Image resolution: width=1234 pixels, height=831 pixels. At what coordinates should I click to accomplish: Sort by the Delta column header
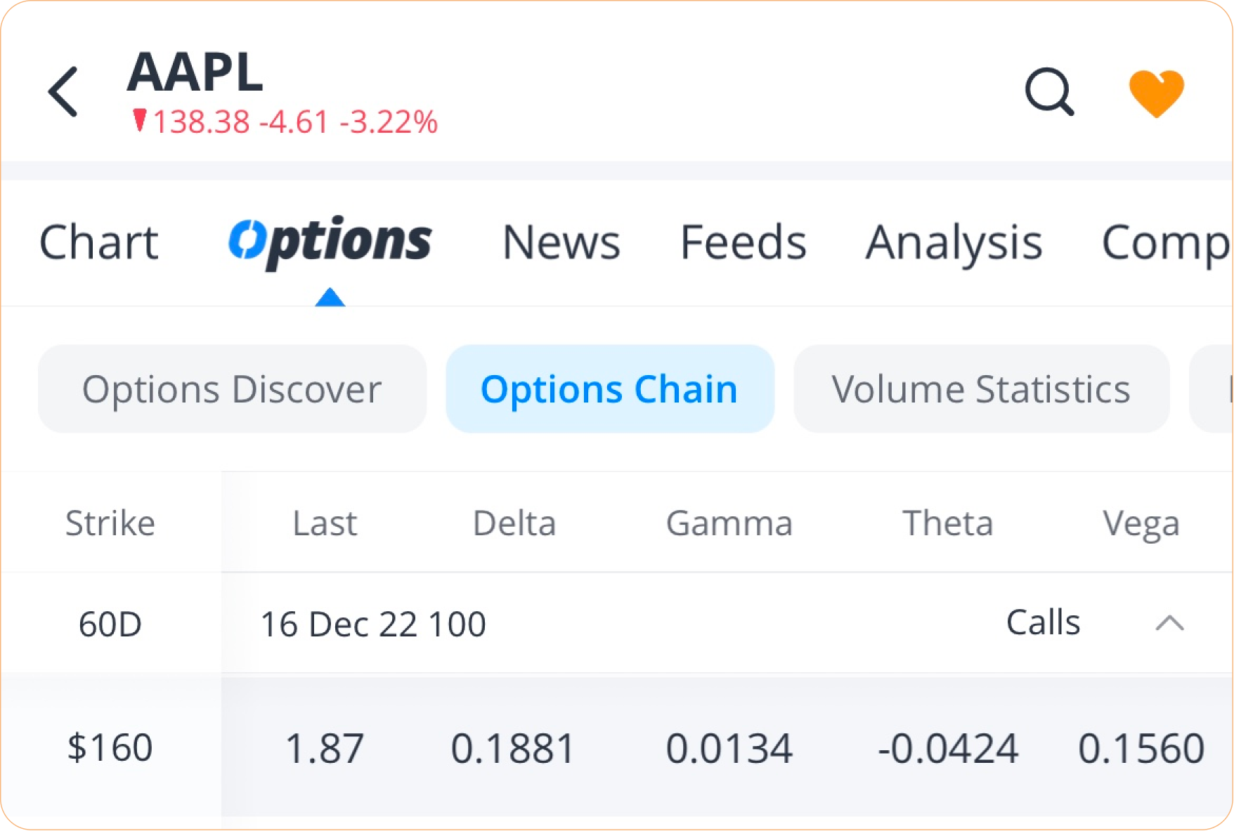(x=514, y=523)
